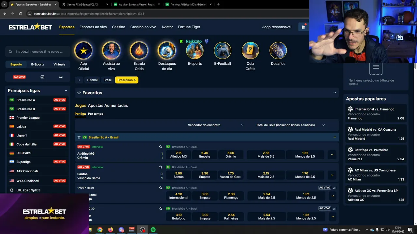The height and width of the screenshot is (234, 417).
Task: Open the Premier League sidebar link
Action: (28, 118)
